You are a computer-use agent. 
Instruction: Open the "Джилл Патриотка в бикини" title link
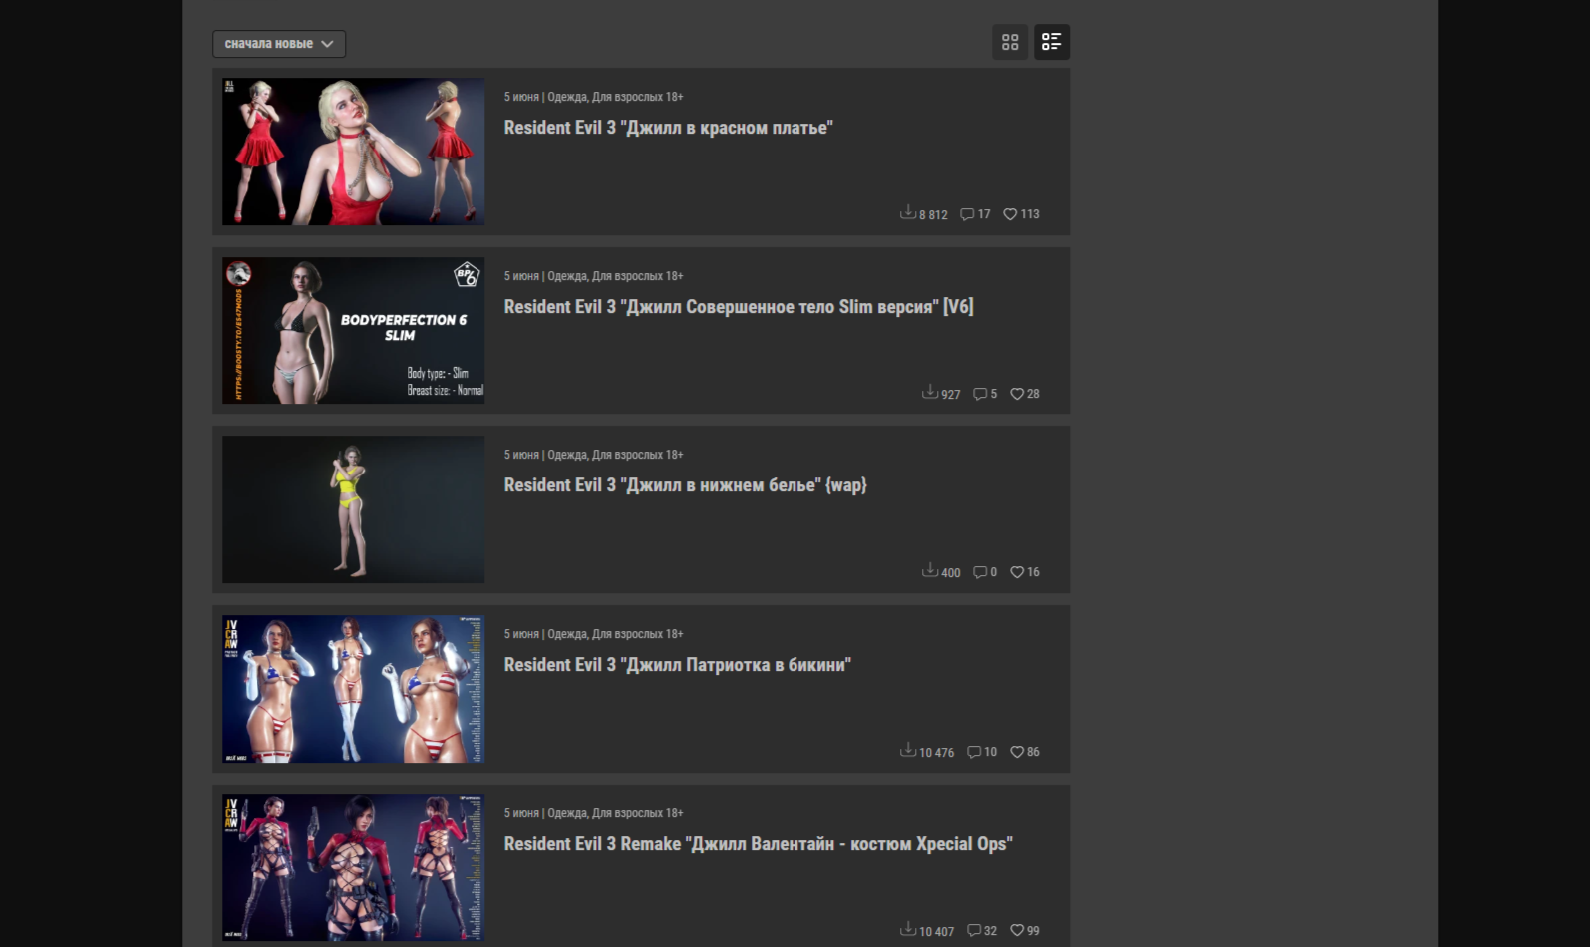(677, 665)
